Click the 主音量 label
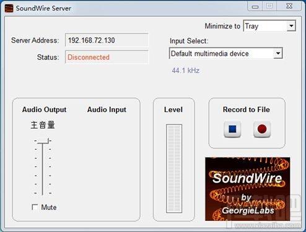Screen dimensions: 306x232 [43, 125]
